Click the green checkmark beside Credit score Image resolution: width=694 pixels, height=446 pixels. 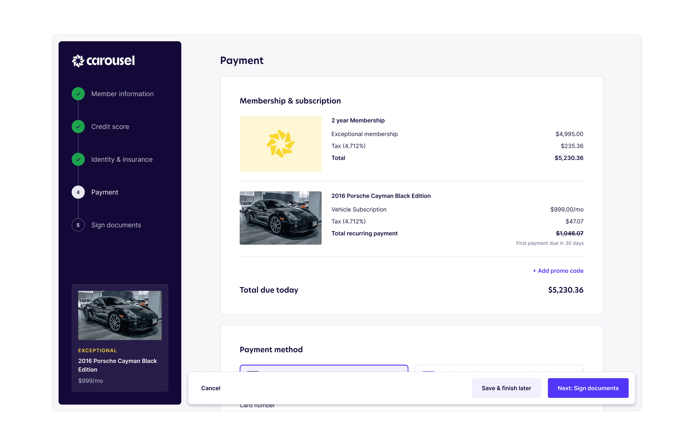coord(78,126)
